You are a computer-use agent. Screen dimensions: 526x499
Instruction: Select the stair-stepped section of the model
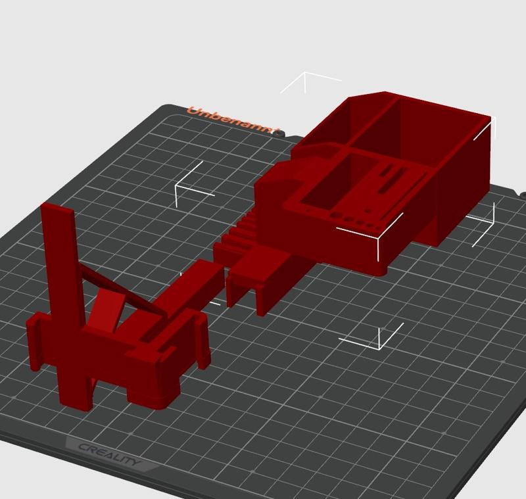coord(233,237)
